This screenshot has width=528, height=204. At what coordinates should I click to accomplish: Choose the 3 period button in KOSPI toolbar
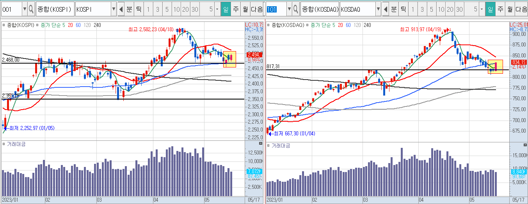click(157, 9)
